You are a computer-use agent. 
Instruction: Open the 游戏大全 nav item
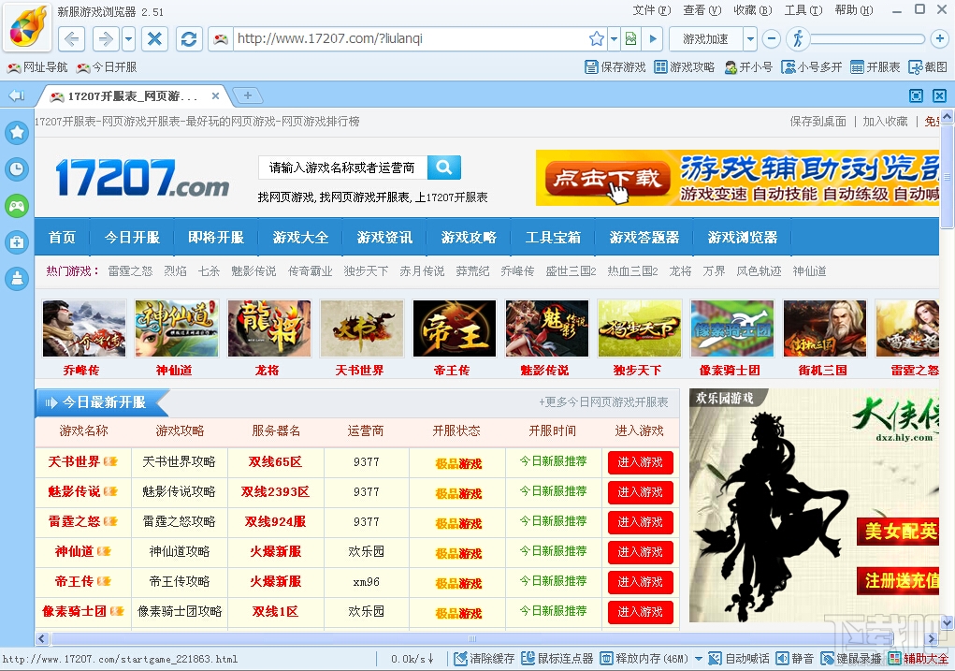click(300, 237)
